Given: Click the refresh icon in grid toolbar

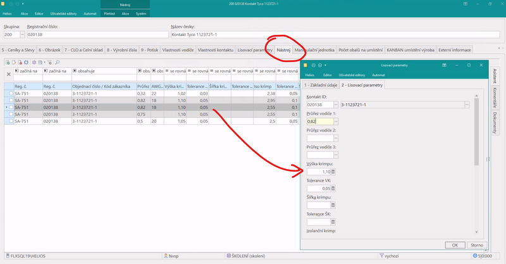Looking at the screenshot, I should pos(27,63).
